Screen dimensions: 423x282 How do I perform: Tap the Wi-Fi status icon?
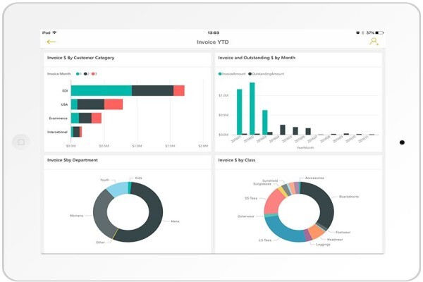[55, 32]
